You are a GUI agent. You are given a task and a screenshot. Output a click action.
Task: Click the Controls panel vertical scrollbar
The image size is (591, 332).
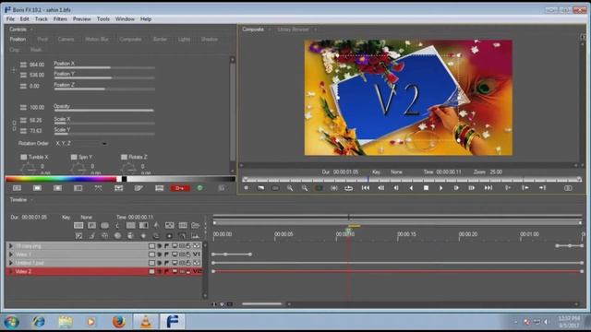pyautogui.click(x=233, y=114)
